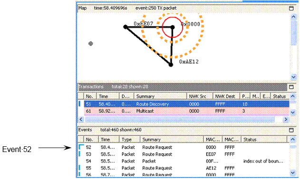
Task: Click the Transactions header bar
Action: click(x=183, y=87)
